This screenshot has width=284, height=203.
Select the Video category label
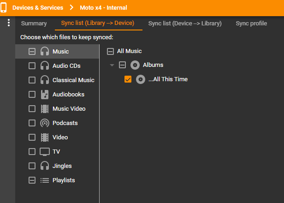pos(60,137)
